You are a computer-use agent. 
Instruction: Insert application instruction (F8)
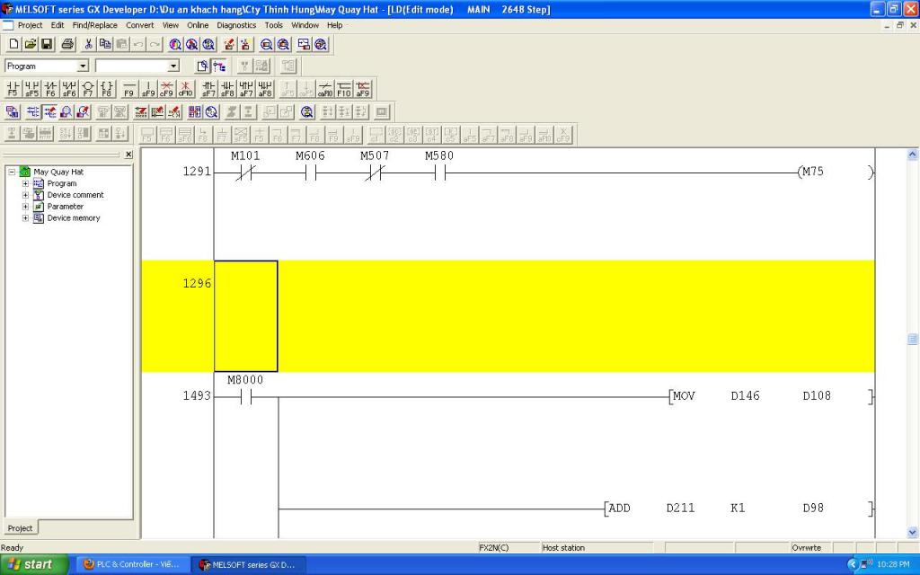click(x=107, y=89)
